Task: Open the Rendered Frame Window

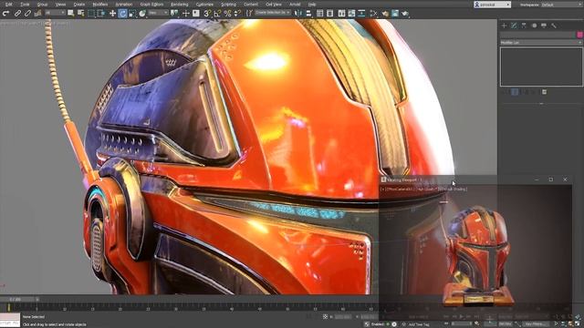Action: [395, 14]
